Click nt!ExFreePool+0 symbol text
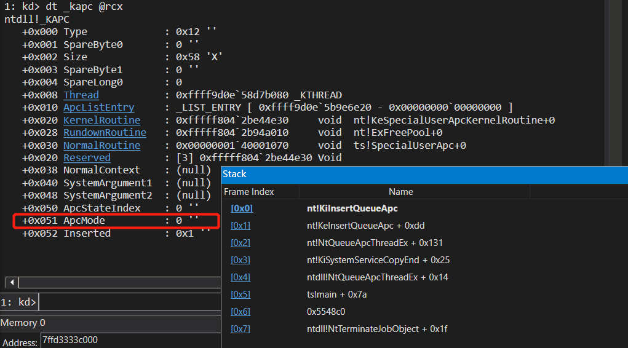 click(398, 133)
